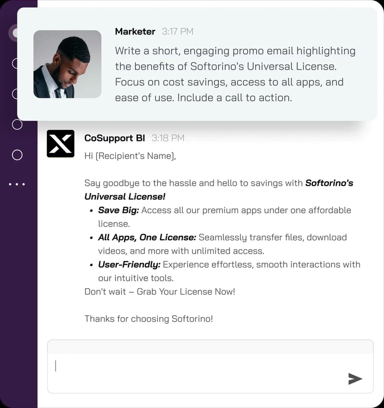Click the User-Friendly bullet heading
This screenshot has height=408, width=384.
pos(129,265)
